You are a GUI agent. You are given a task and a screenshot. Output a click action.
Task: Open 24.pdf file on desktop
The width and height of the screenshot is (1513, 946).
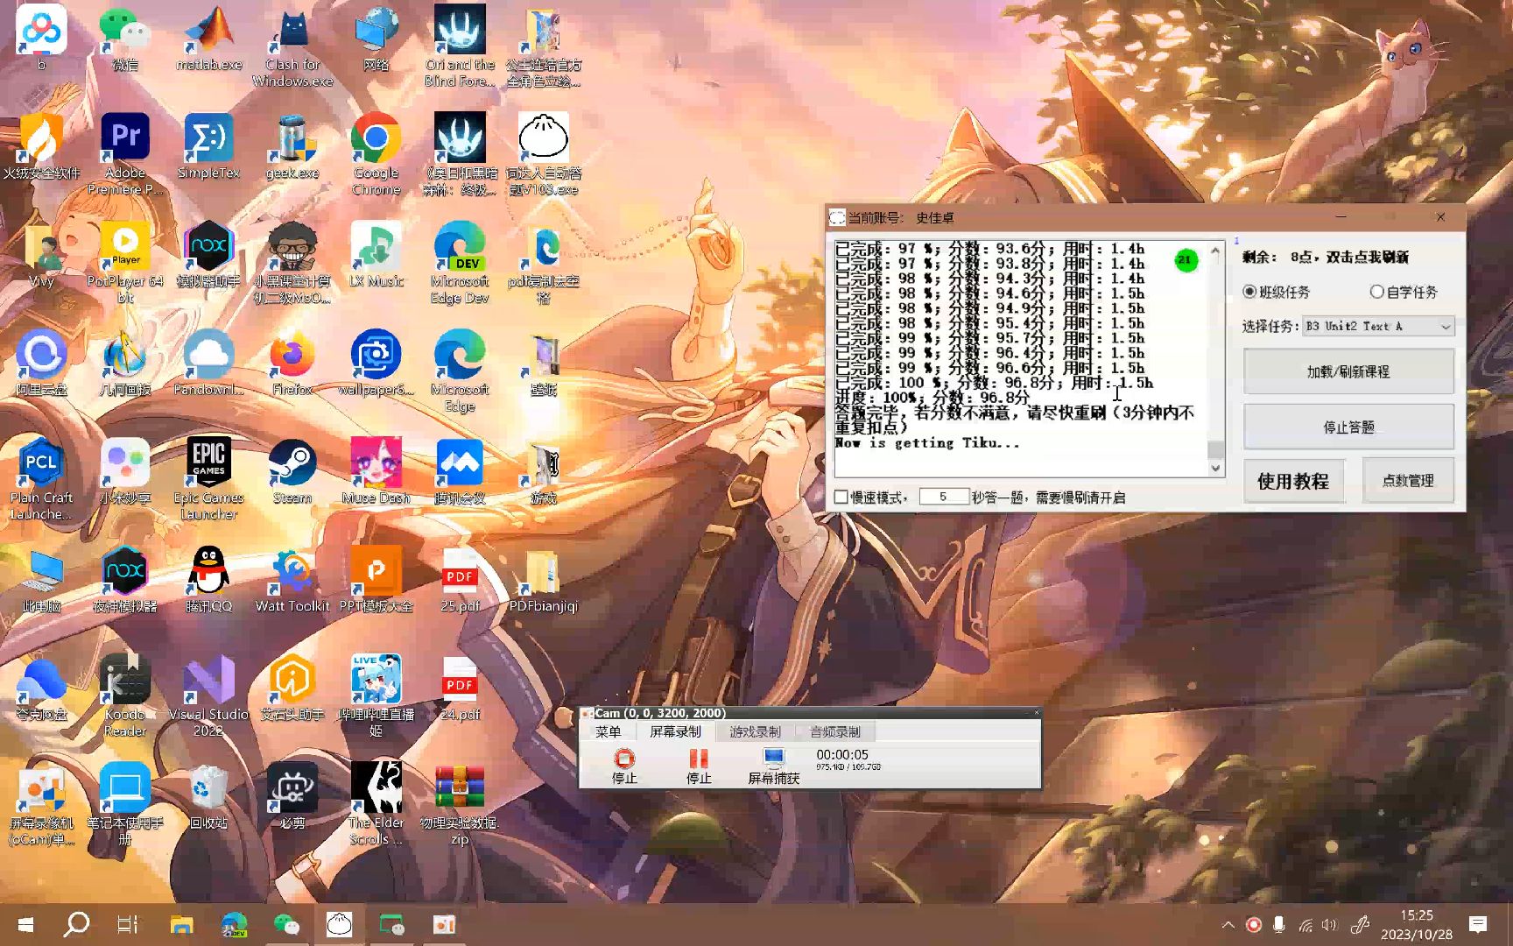(460, 688)
